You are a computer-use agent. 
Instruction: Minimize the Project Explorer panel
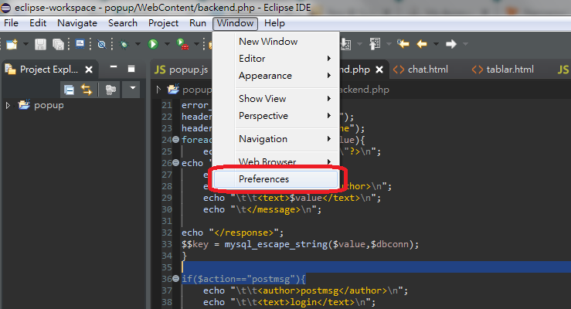(x=114, y=69)
